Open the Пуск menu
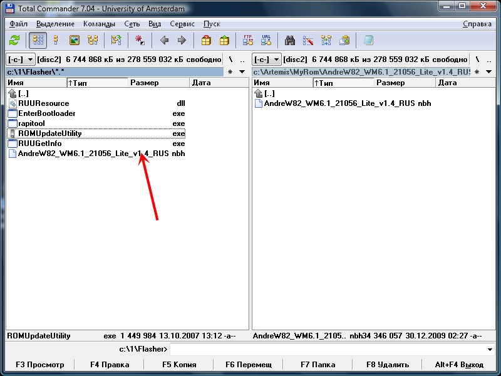Screen dimensions: 501x376 [x=212, y=24]
